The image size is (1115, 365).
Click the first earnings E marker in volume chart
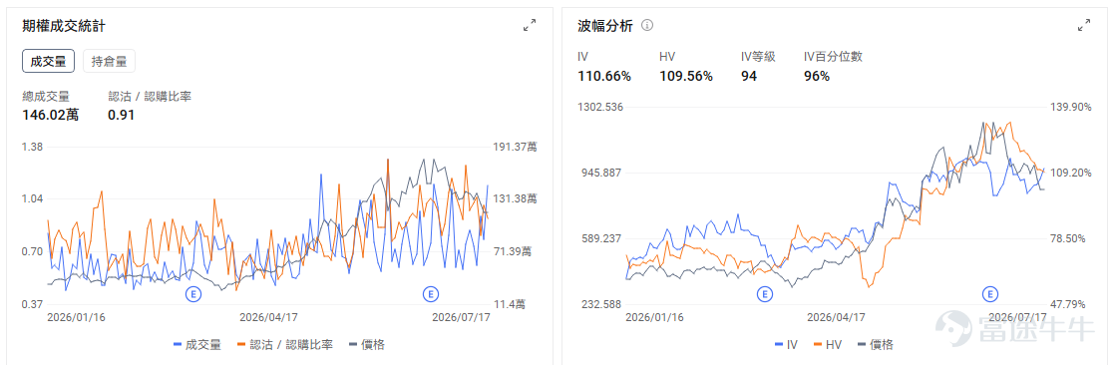pyautogui.click(x=192, y=293)
